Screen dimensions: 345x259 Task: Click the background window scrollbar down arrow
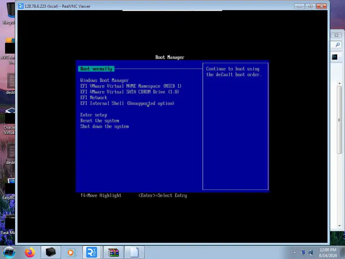point(340,226)
